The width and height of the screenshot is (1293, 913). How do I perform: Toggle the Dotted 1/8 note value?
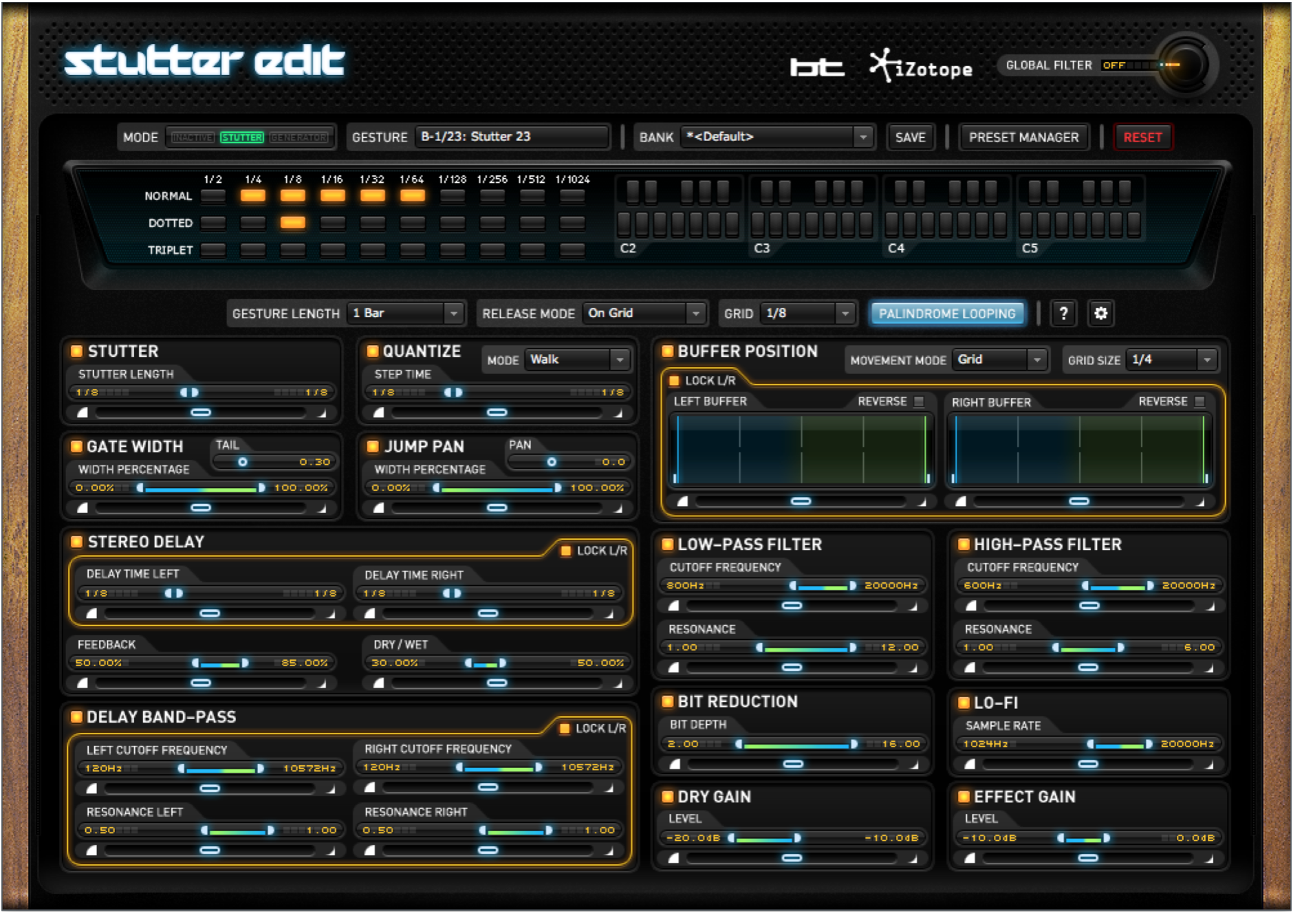293,223
